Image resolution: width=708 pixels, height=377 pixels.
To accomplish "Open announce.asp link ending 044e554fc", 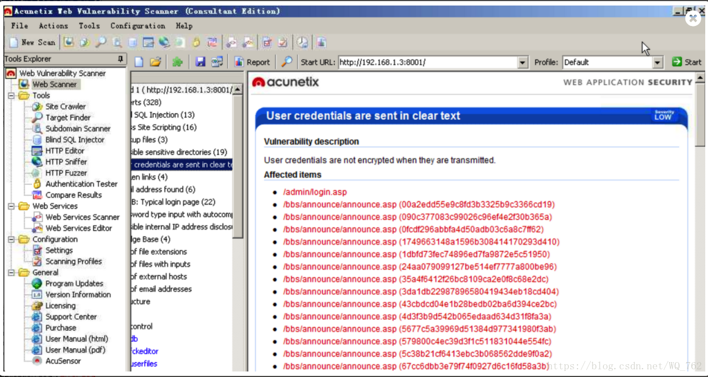I will pyautogui.click(x=417, y=341).
